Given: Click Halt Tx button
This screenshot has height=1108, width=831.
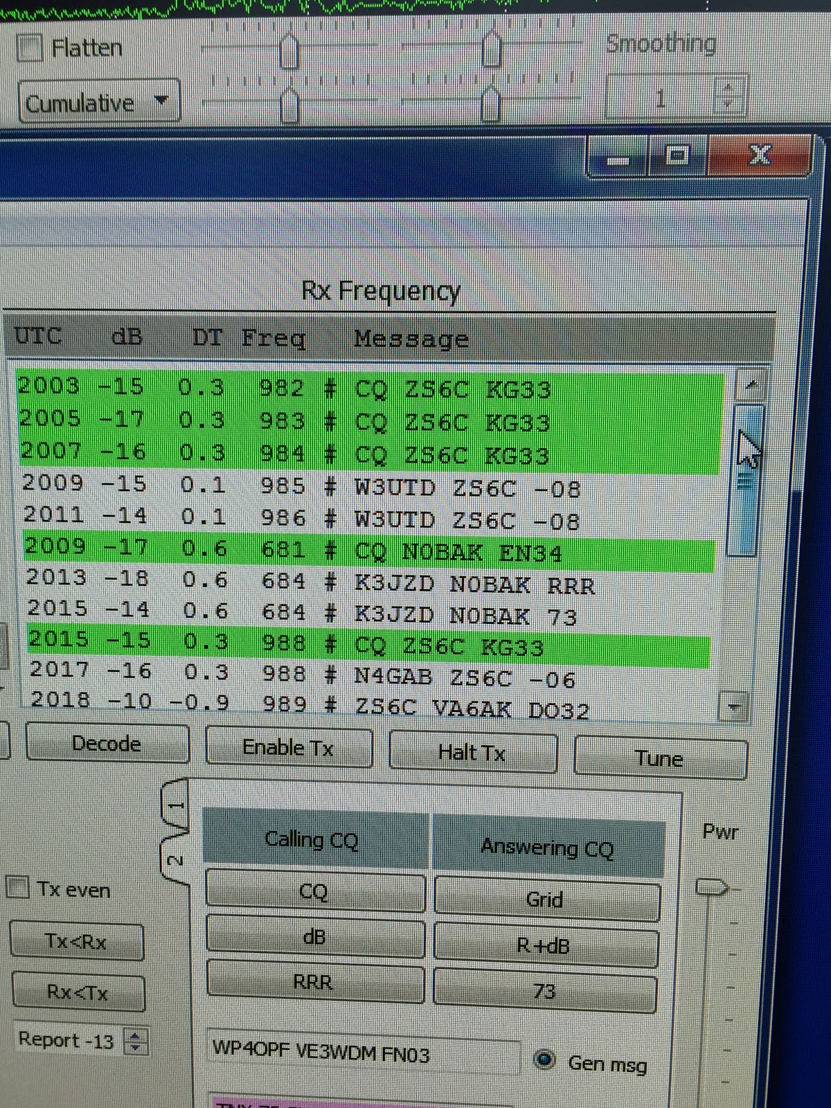Looking at the screenshot, I should [x=473, y=752].
